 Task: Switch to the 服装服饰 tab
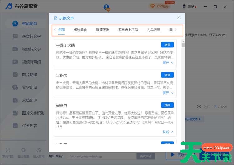coord(103,30)
